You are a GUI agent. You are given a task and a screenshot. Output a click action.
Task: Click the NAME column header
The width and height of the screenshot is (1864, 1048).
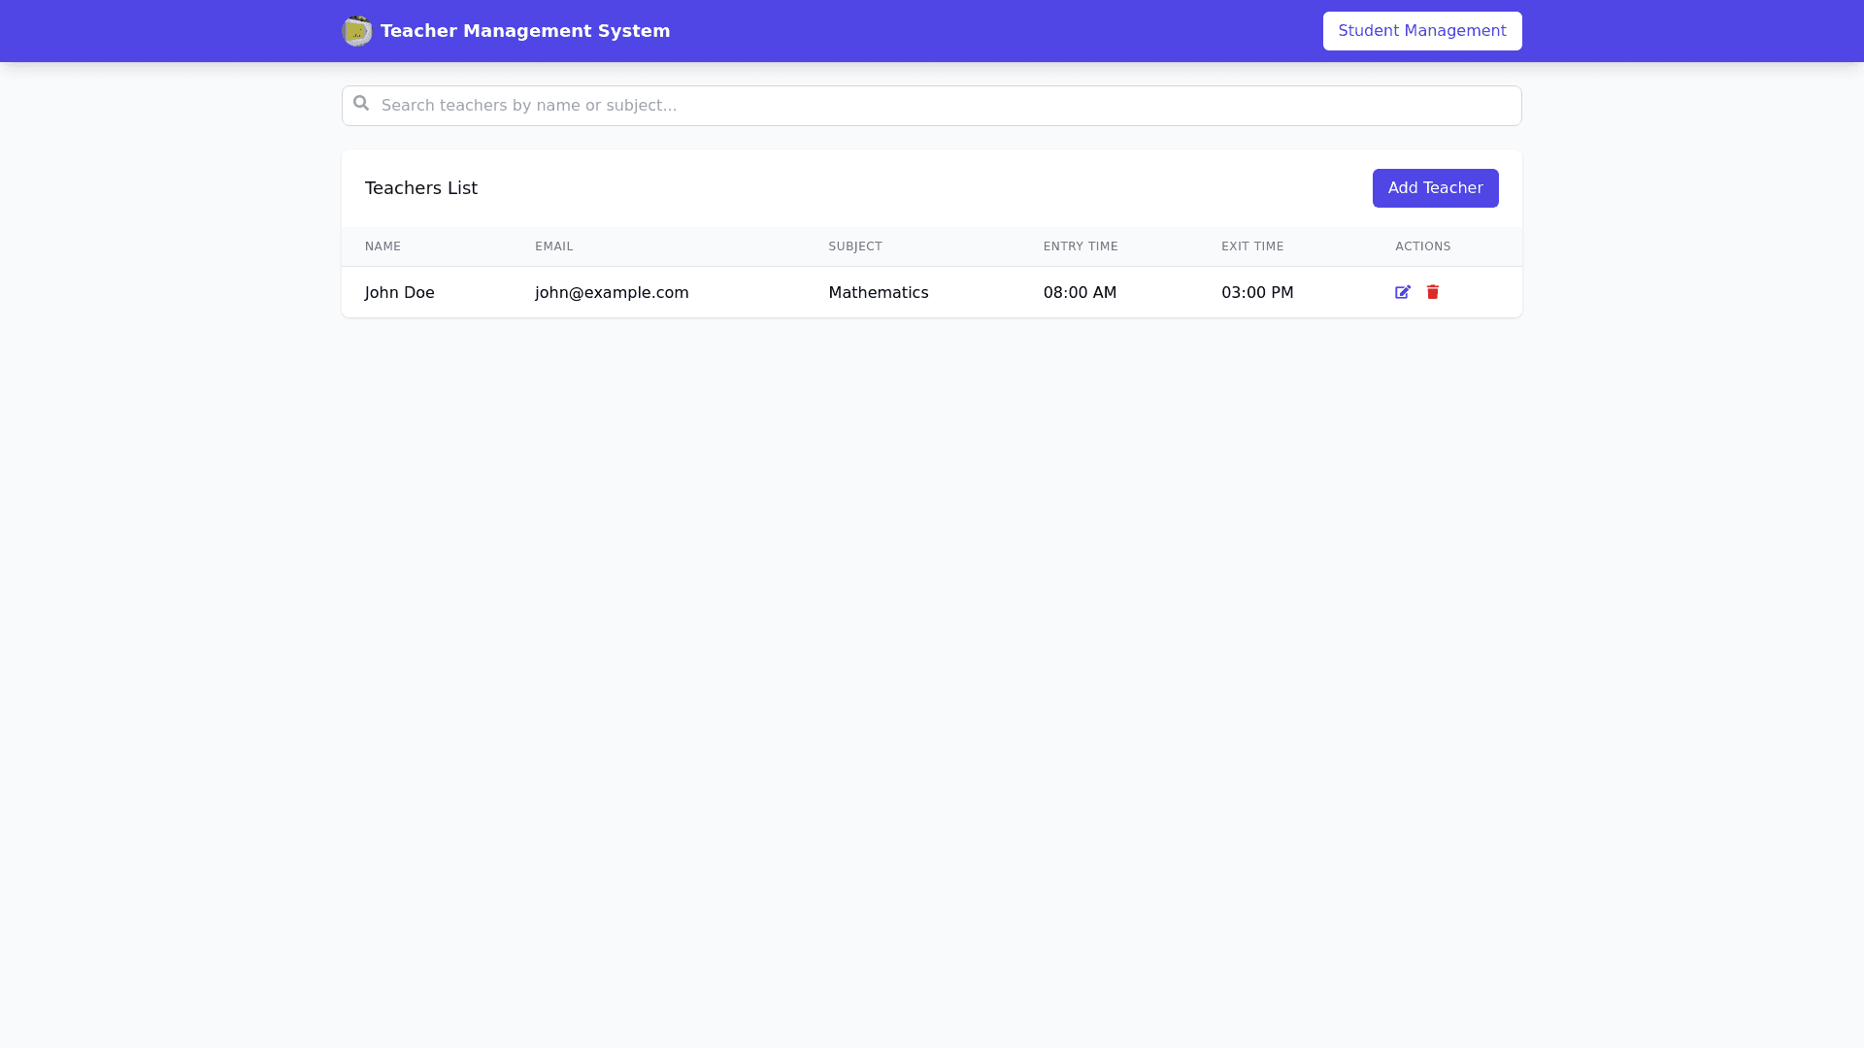point(383,246)
